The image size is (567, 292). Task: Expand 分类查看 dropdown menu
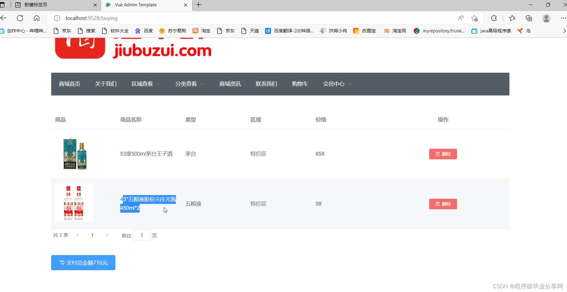click(x=190, y=84)
